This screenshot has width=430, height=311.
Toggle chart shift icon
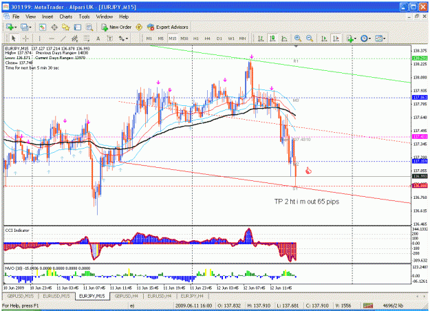[x=336, y=39]
